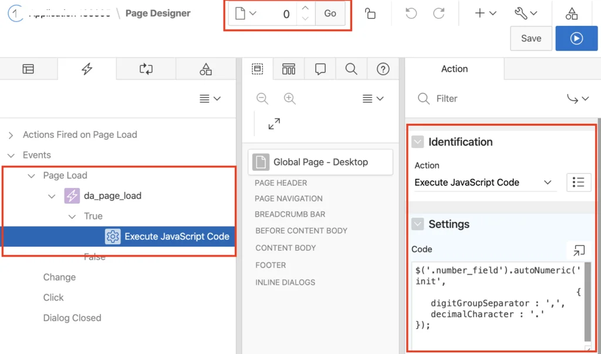The height and width of the screenshot is (354, 601).
Task: Collapse the Events node
Action: coord(11,156)
